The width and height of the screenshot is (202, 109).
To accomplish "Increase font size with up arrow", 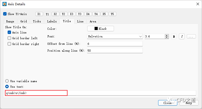I will tap(167, 35).
